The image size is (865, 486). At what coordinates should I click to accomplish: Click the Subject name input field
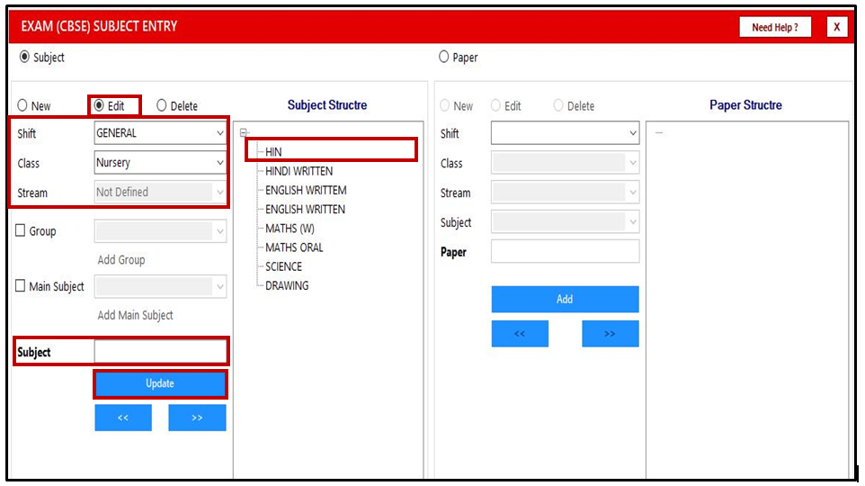[160, 351]
